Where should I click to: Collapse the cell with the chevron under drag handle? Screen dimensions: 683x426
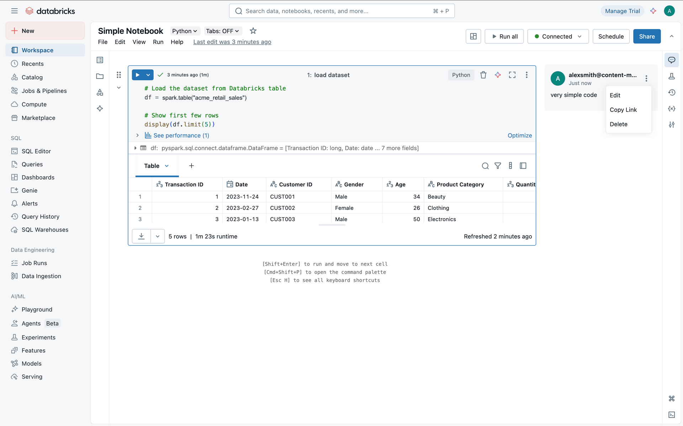119,88
